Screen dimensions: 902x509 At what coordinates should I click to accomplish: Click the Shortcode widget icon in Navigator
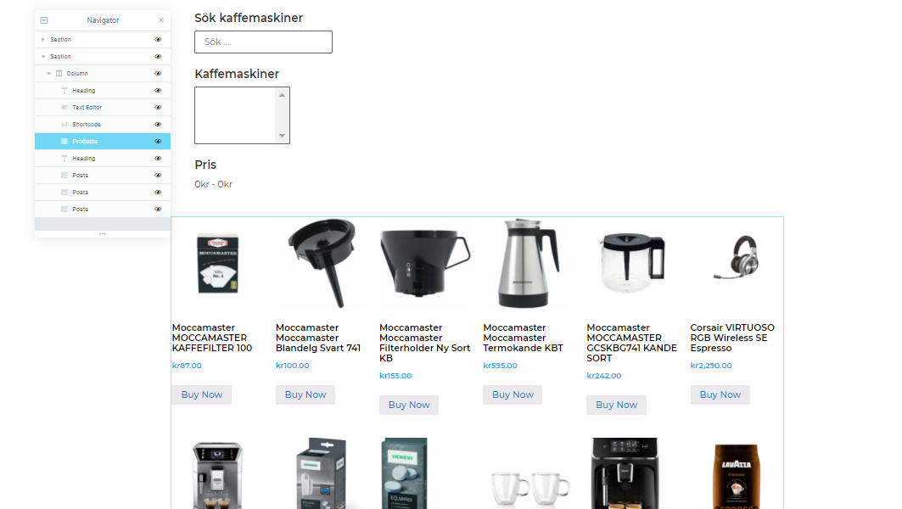click(x=64, y=124)
